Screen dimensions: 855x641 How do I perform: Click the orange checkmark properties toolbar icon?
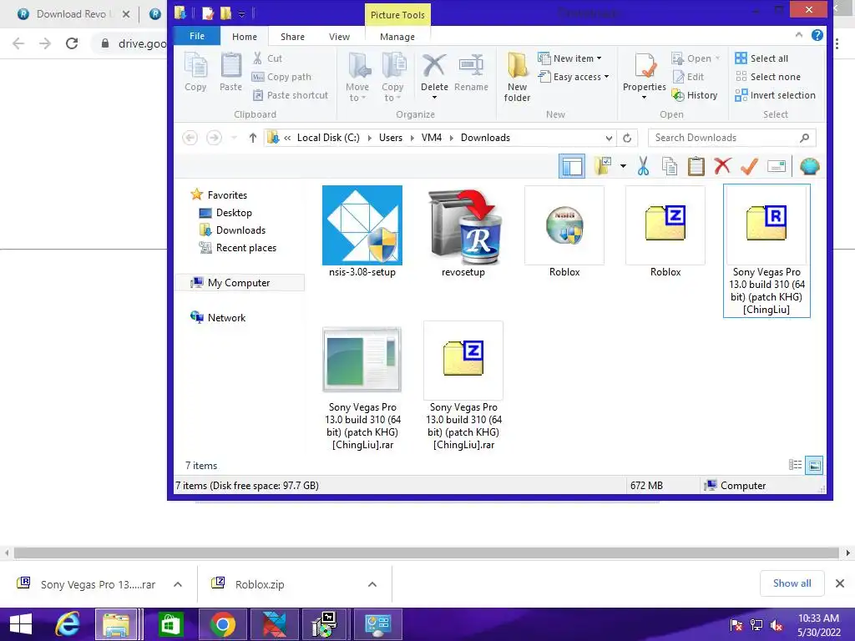point(749,166)
